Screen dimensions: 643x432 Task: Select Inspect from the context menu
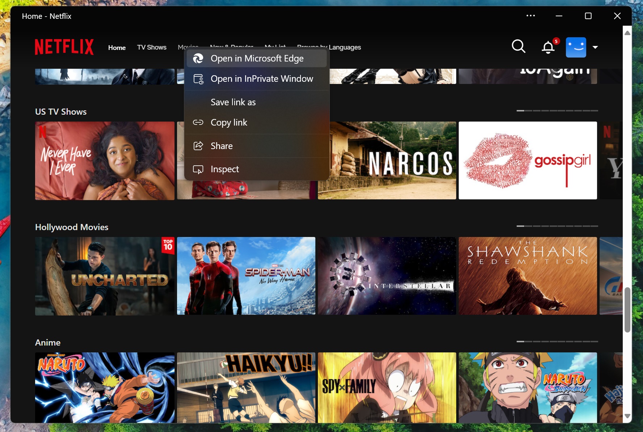tap(225, 169)
